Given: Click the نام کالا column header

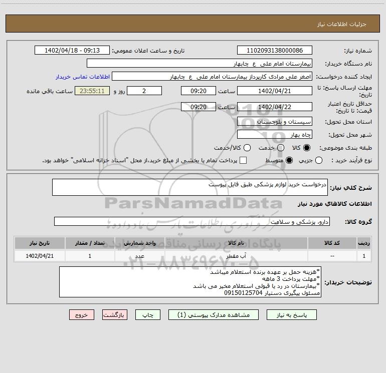Looking at the screenshot, I should click(x=236, y=243).
